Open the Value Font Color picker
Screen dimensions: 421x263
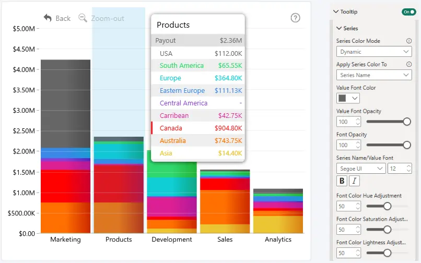(x=348, y=98)
